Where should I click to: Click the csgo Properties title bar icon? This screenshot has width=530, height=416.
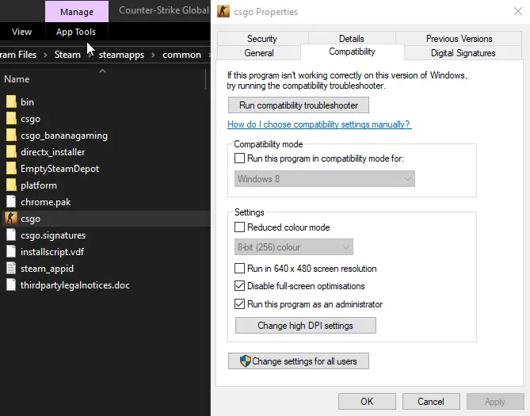223,11
